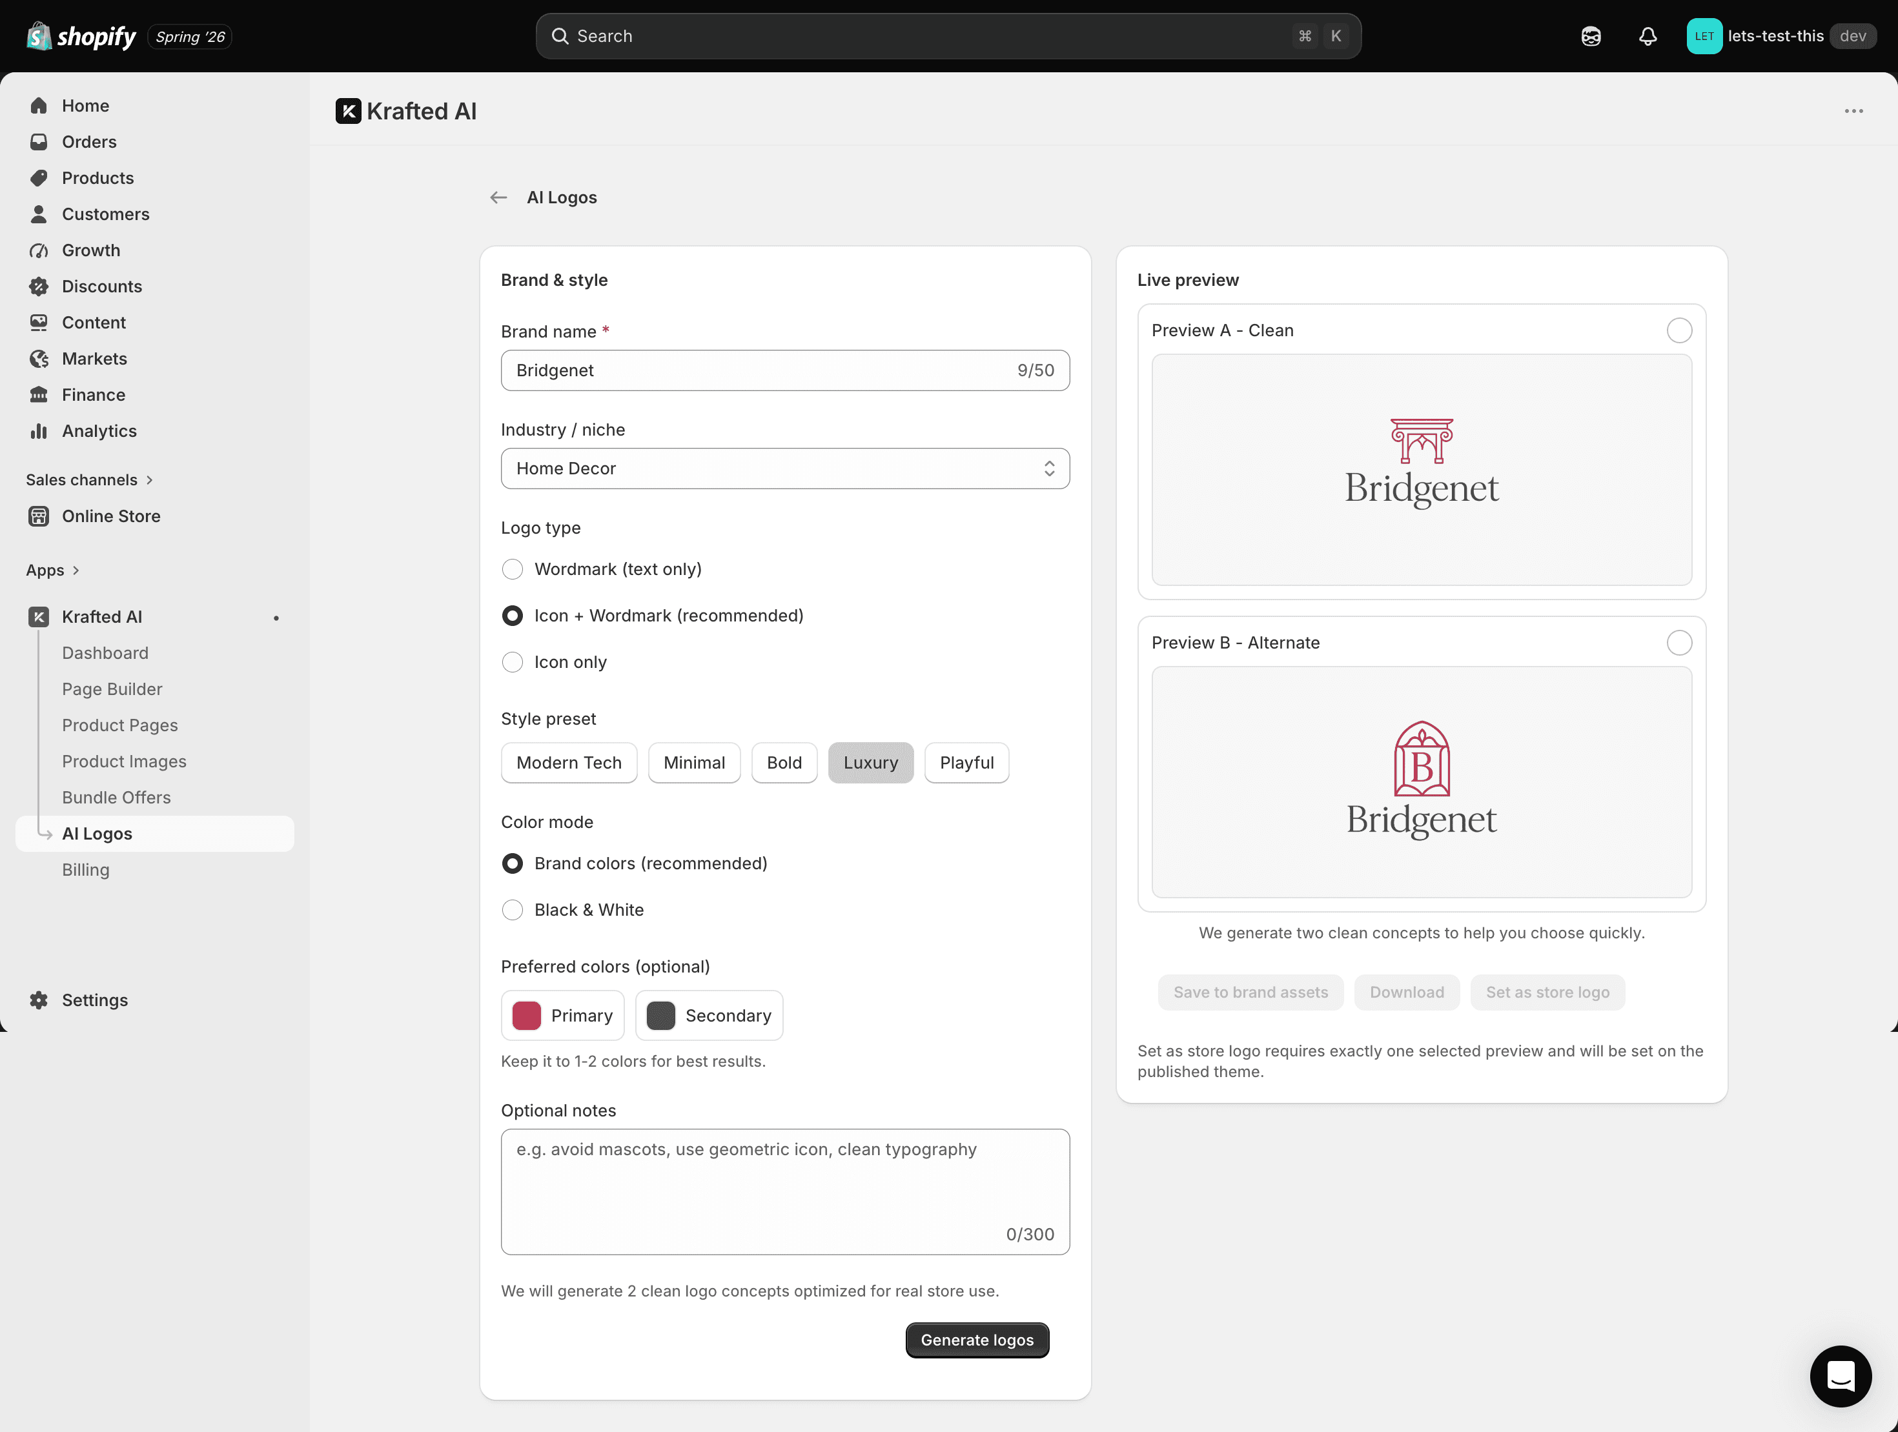Click the Orders inbox icon

click(x=39, y=141)
